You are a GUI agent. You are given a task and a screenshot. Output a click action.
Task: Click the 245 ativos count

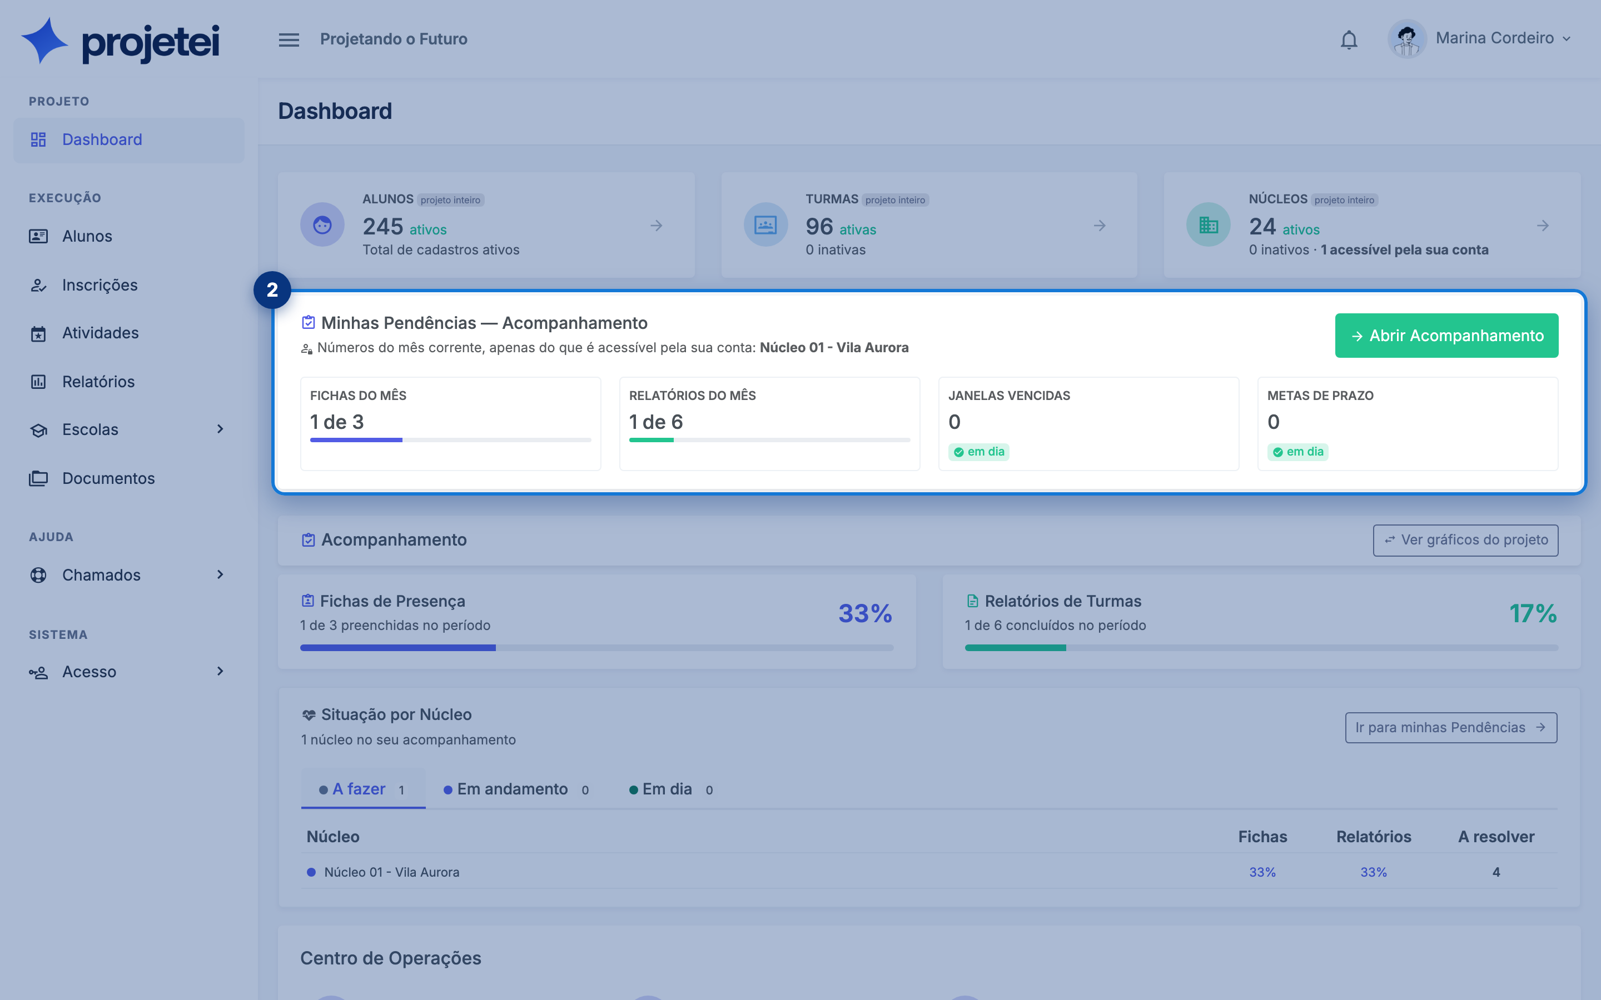pos(404,227)
